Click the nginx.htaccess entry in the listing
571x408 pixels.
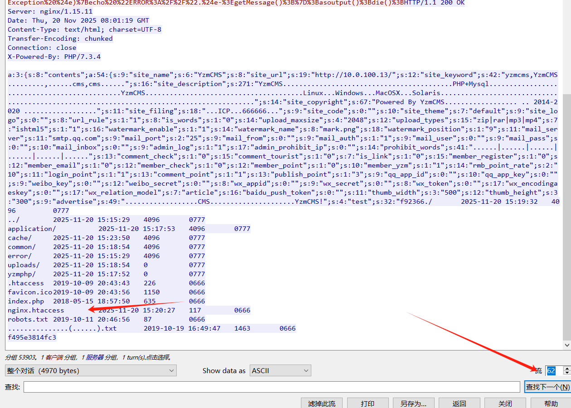coord(36,310)
